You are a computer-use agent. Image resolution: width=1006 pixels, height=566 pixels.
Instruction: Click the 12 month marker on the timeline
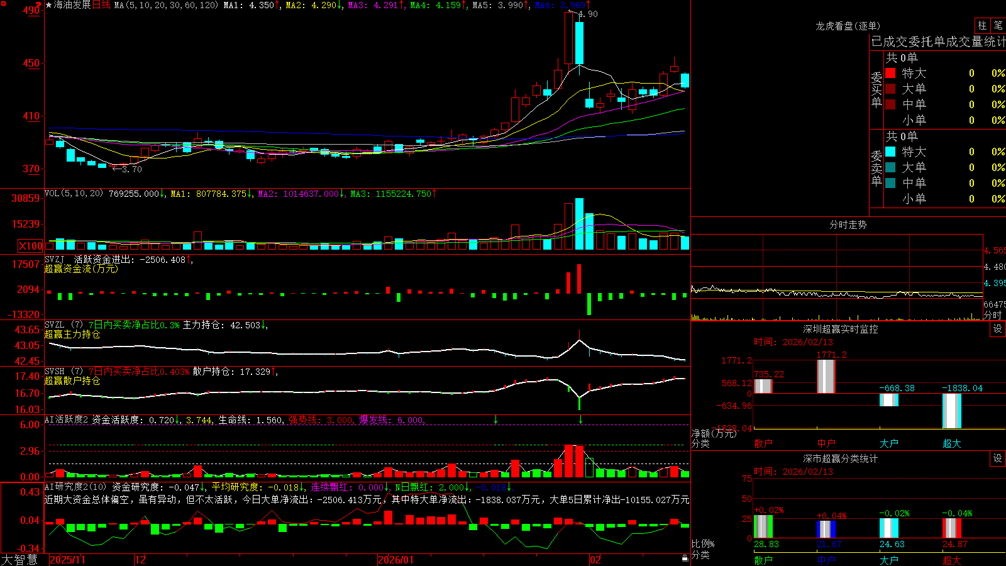click(x=140, y=560)
